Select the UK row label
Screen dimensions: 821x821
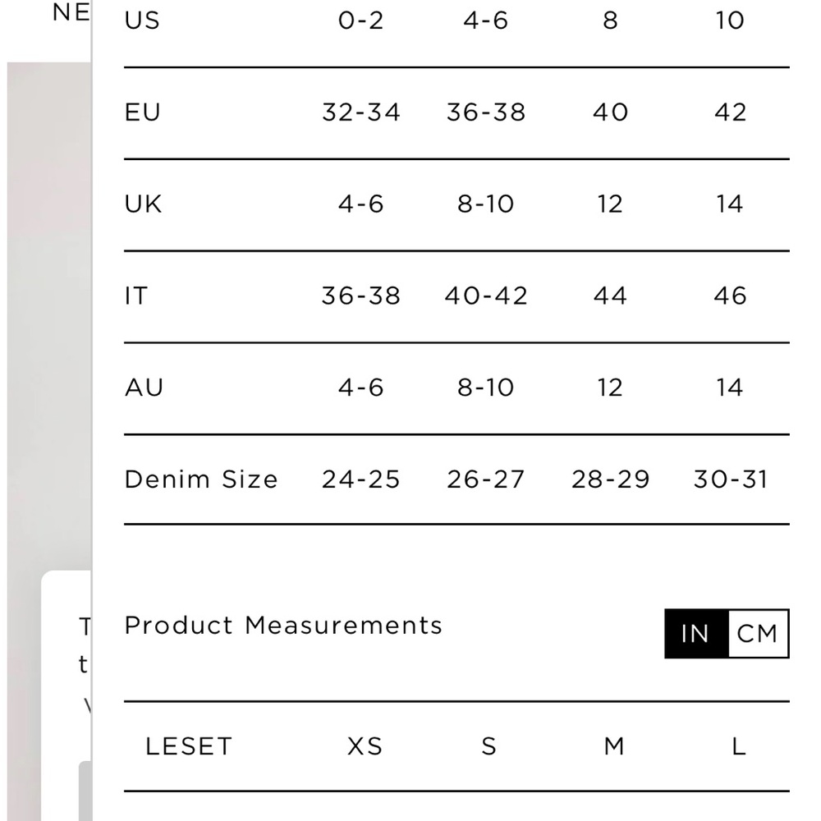coord(143,204)
